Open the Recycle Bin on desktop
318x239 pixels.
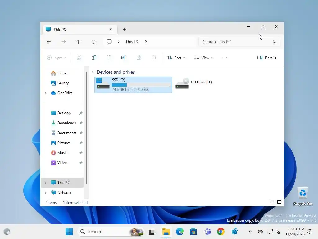point(302,196)
